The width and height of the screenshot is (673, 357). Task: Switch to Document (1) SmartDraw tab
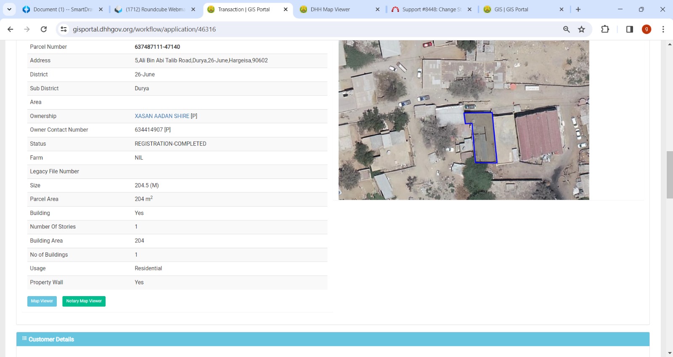point(63,9)
